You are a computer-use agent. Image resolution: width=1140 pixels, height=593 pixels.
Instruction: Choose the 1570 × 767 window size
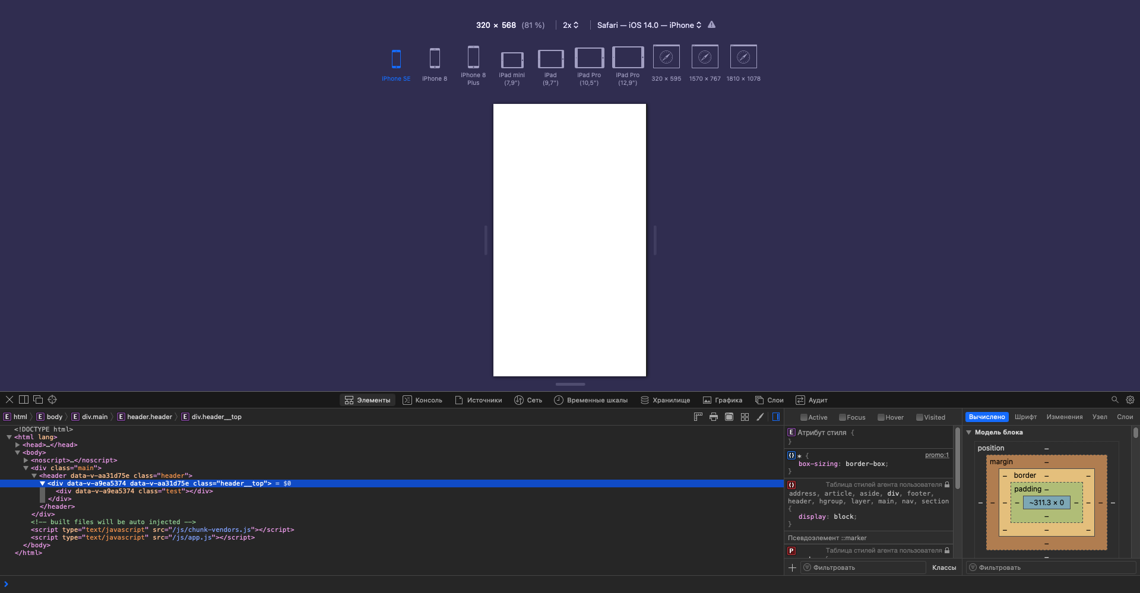(705, 63)
